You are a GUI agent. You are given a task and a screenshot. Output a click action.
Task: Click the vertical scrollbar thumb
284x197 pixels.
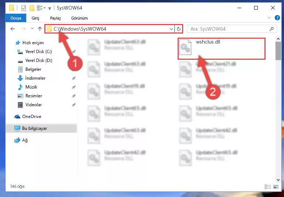point(278,51)
